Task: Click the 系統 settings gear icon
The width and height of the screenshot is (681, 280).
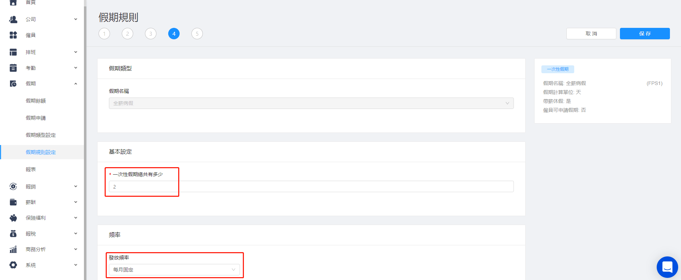Action: click(13, 265)
